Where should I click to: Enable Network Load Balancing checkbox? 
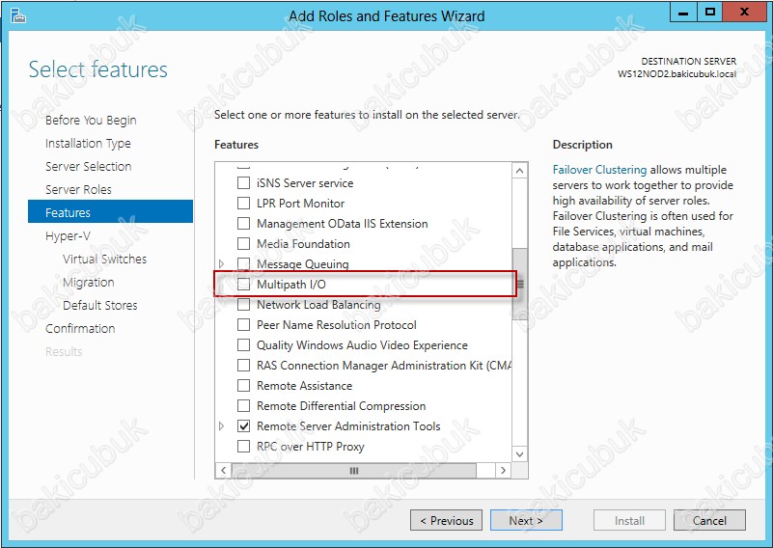(x=243, y=305)
